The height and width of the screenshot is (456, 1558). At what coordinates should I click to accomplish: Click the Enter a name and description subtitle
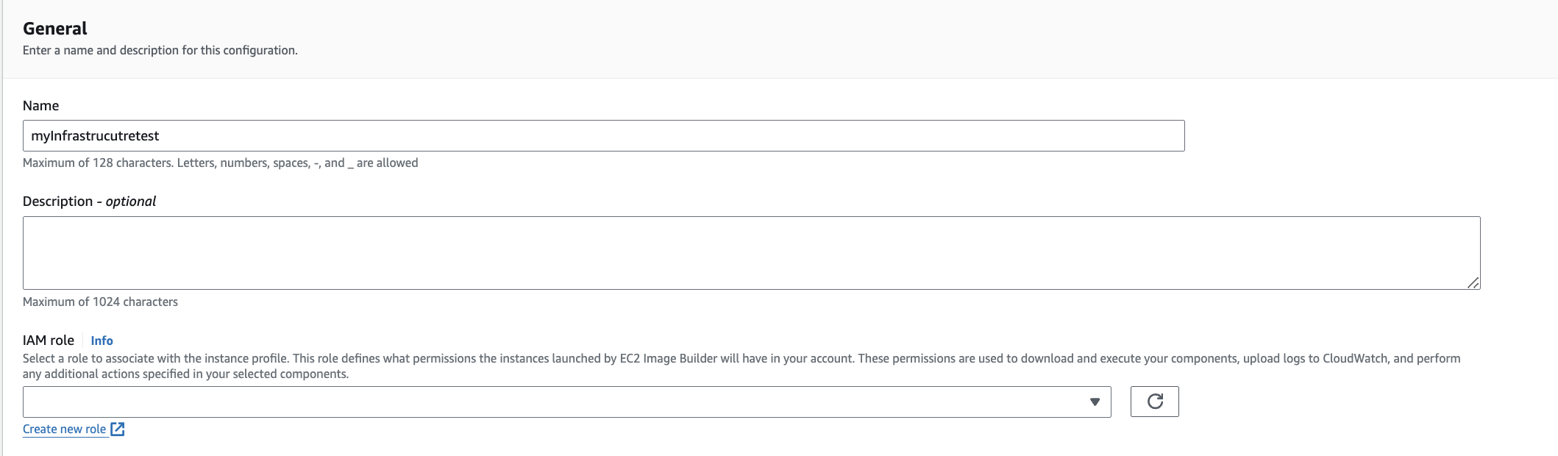[160, 51]
